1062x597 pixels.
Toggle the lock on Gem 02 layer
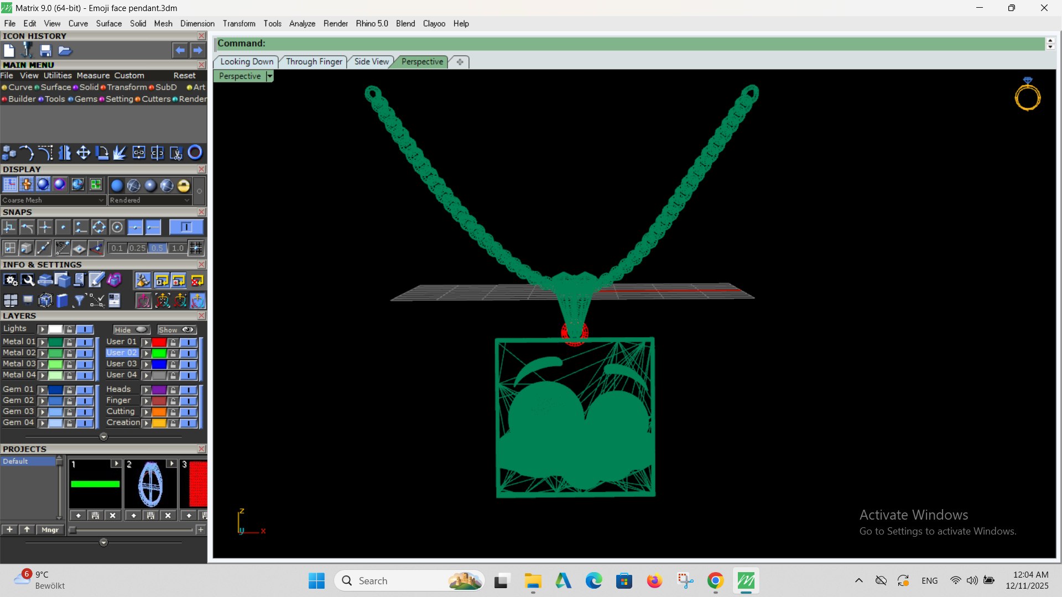click(69, 401)
